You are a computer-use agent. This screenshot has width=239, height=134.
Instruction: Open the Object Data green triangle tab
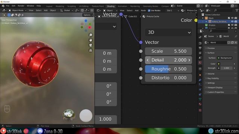pyautogui.click(x=200, y=99)
